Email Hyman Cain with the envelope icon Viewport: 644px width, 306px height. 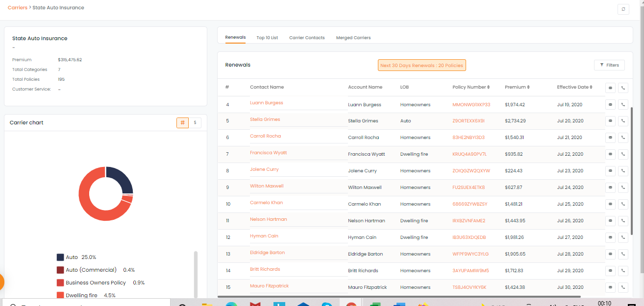[611, 237]
